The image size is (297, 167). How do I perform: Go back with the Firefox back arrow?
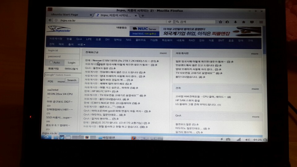tap(50, 20)
